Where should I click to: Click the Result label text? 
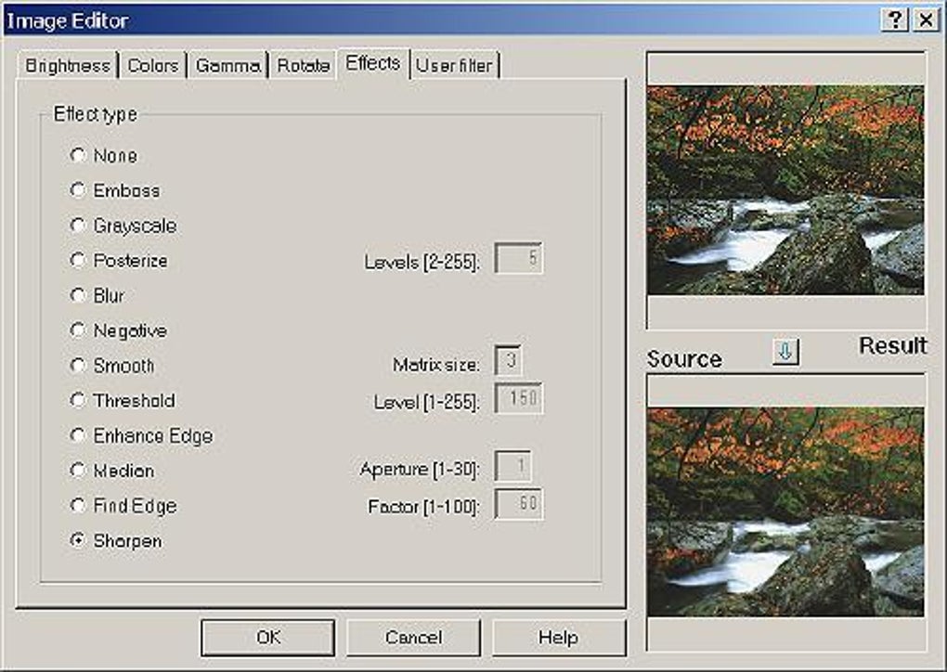coord(892,346)
